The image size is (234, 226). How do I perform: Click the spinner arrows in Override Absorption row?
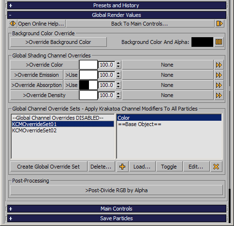(118, 85)
